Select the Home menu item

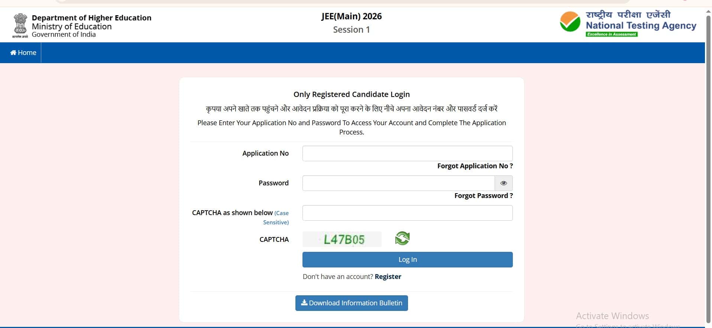(23, 53)
